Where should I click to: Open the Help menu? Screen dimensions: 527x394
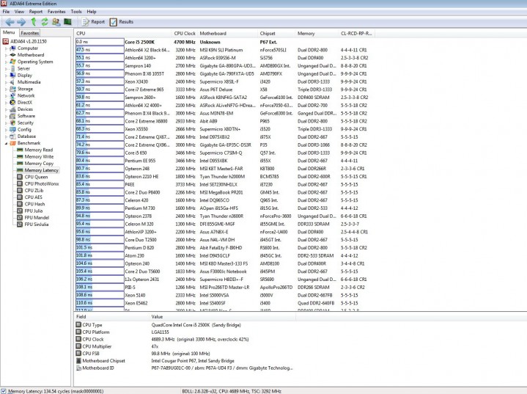[92, 12]
